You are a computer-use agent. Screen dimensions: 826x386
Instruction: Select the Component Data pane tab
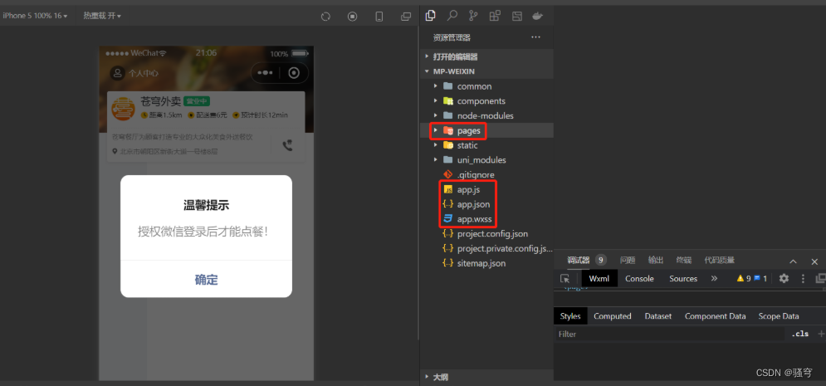tap(716, 316)
